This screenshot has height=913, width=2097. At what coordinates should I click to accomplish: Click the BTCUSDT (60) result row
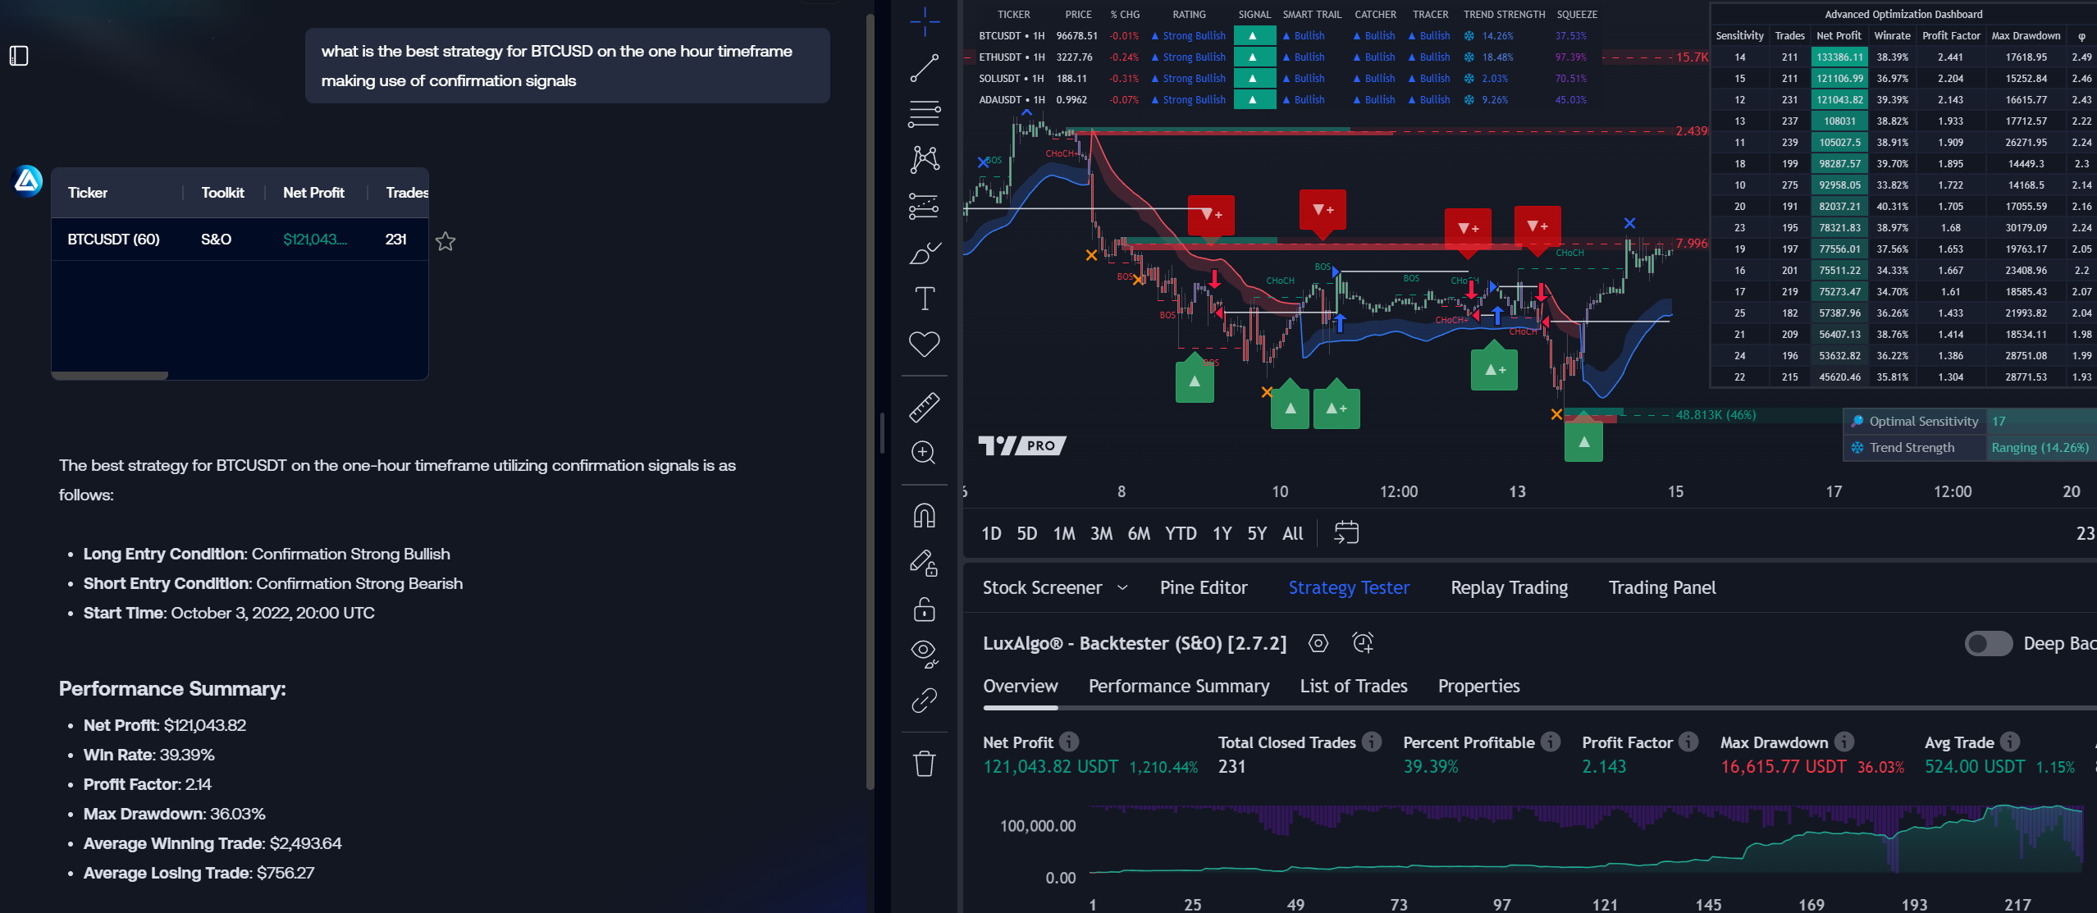(114, 240)
